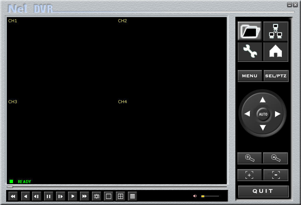Click the playback position seek bar handle
This screenshot has width=301, height=205.
pos(10,187)
